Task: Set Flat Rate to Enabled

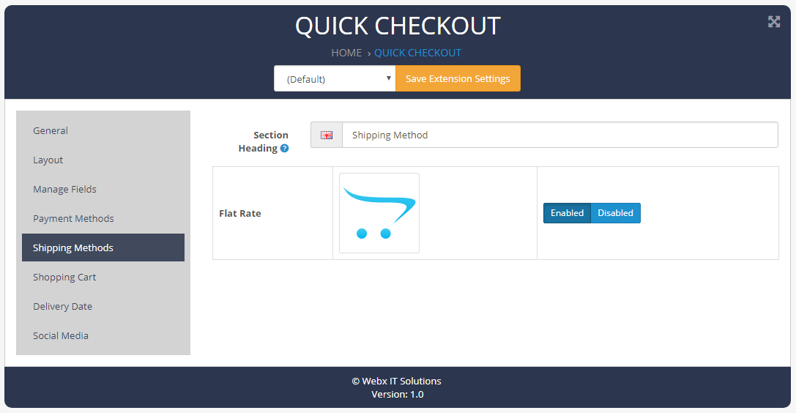Action: pyautogui.click(x=567, y=213)
